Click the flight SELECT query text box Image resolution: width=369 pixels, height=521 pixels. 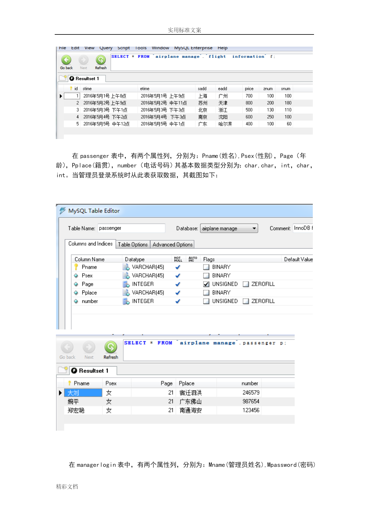(x=212, y=62)
